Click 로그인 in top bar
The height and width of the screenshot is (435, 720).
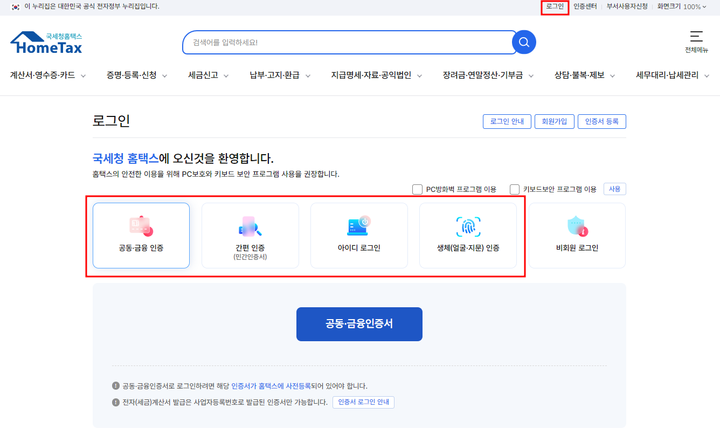555,6
